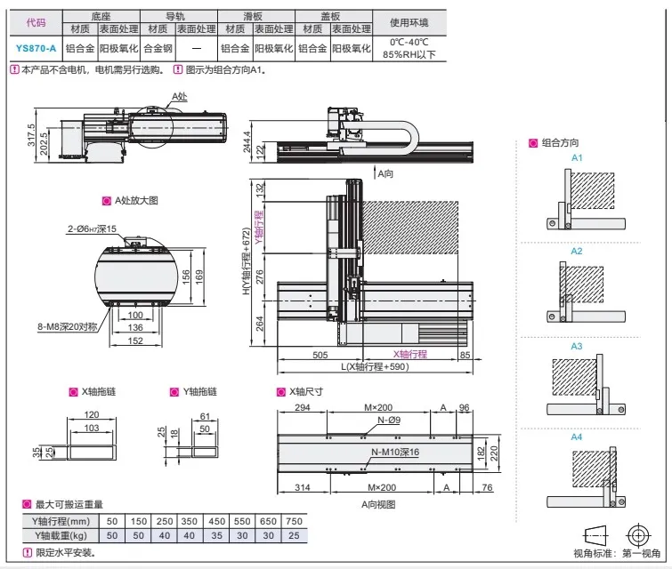
Task: Click the YS870-A product code cell
Action: click(x=36, y=49)
